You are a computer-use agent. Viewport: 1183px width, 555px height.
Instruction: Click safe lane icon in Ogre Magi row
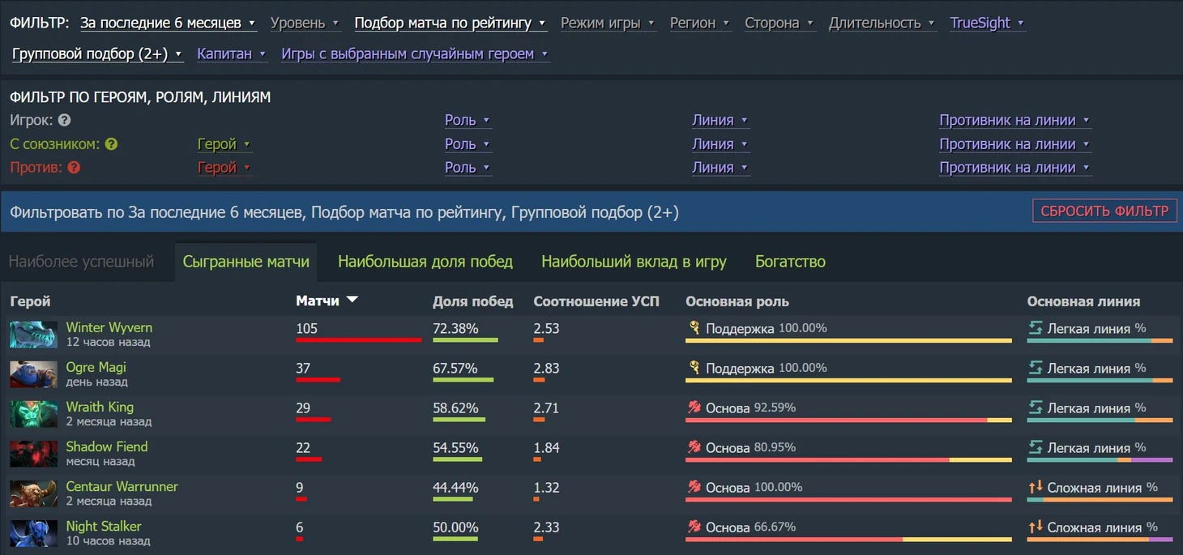coord(1035,368)
